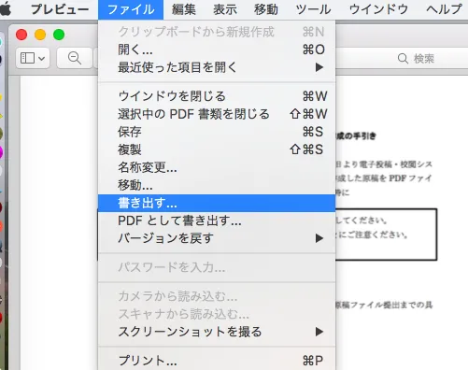This screenshot has width=468, height=370.
Task: Open the Apple menu
Action: tap(6, 9)
